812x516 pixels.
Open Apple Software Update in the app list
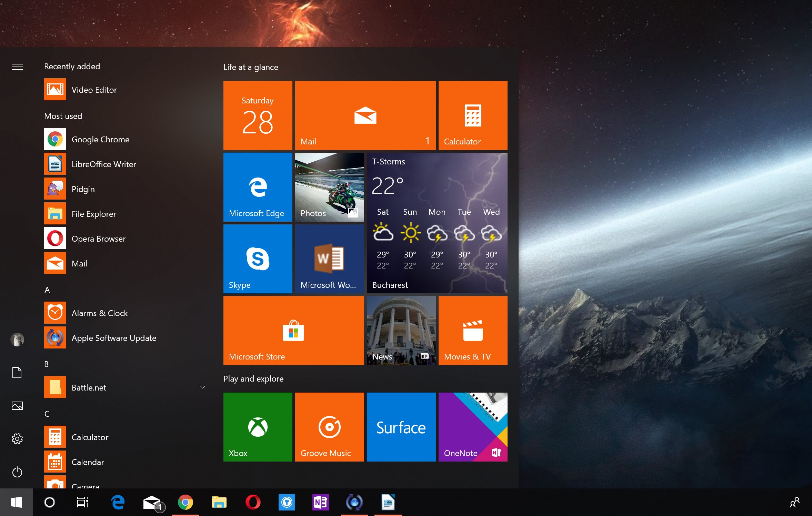tap(114, 338)
